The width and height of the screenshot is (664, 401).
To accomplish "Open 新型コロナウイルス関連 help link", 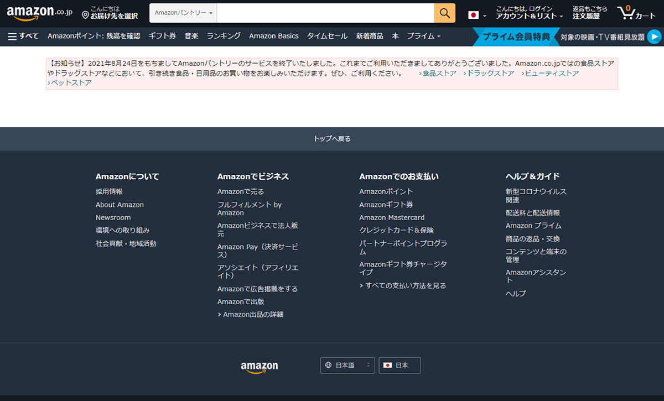I will tap(536, 196).
